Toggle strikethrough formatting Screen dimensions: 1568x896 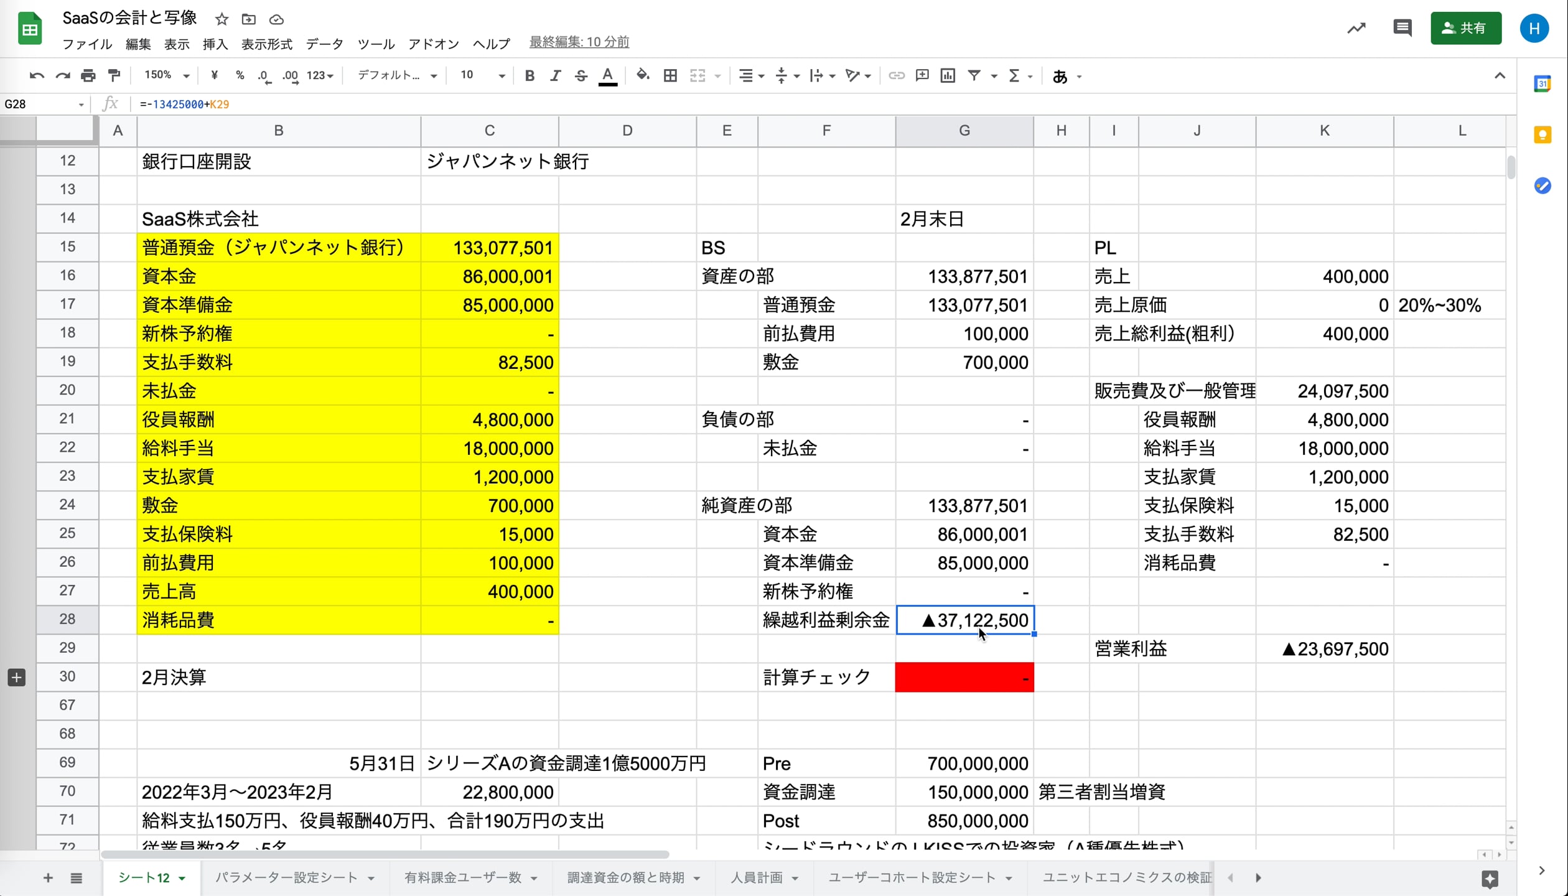581,76
